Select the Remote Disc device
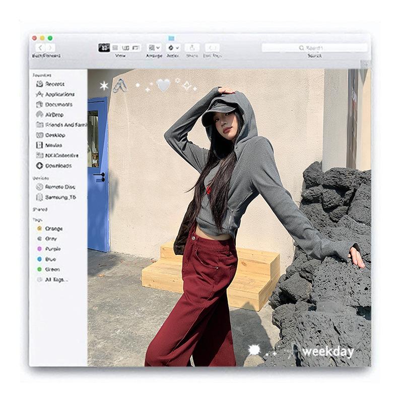 (55, 187)
